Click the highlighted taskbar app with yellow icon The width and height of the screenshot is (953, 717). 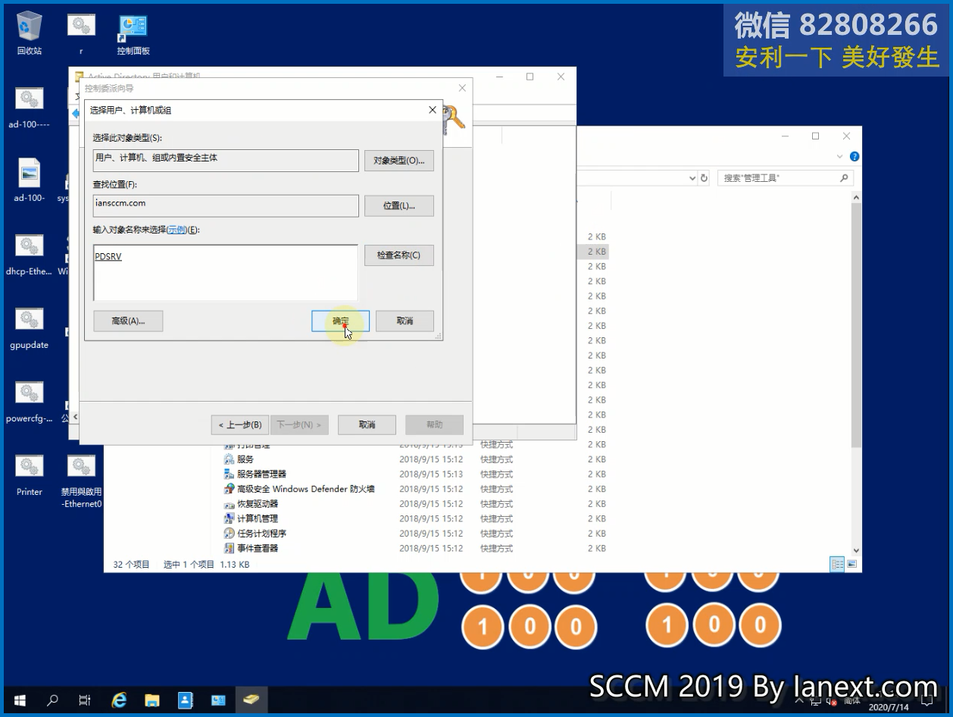251,700
